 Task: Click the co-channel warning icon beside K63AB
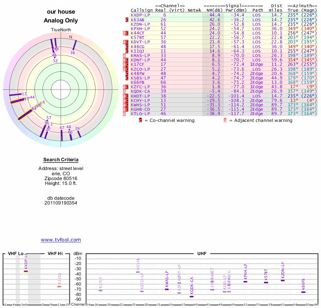127,20
